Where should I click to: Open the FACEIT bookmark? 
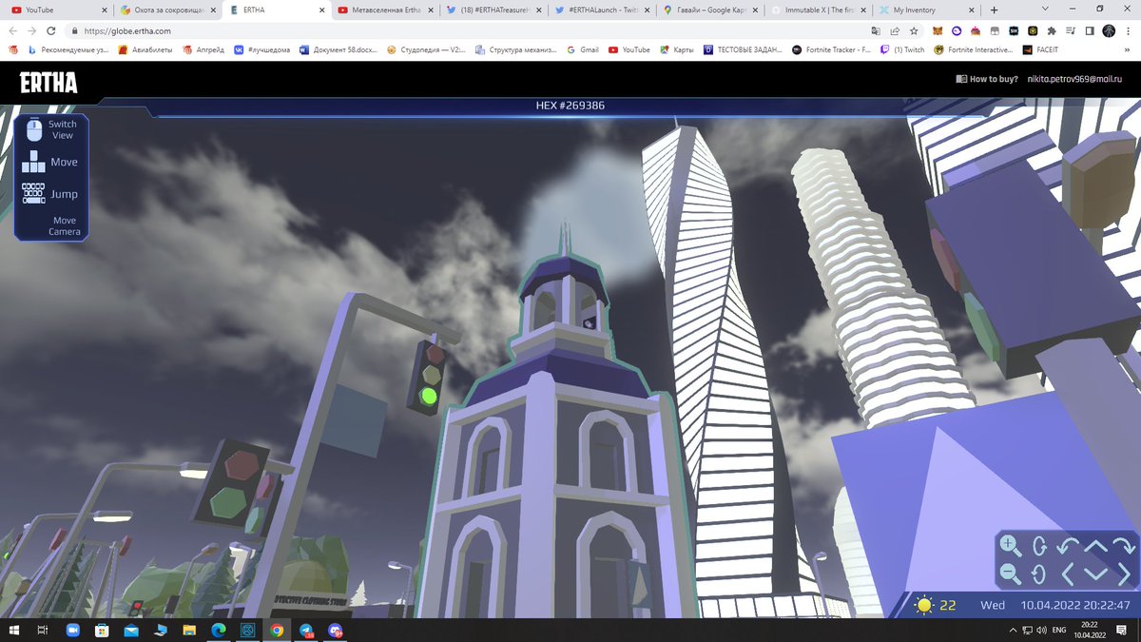point(1041,49)
